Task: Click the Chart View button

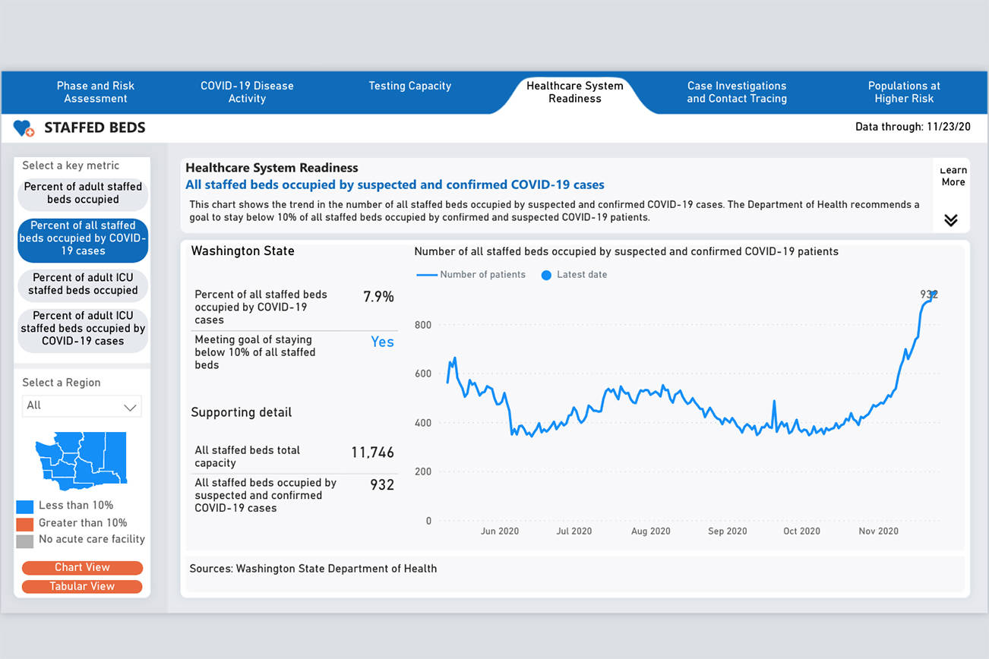Action: pos(82,568)
